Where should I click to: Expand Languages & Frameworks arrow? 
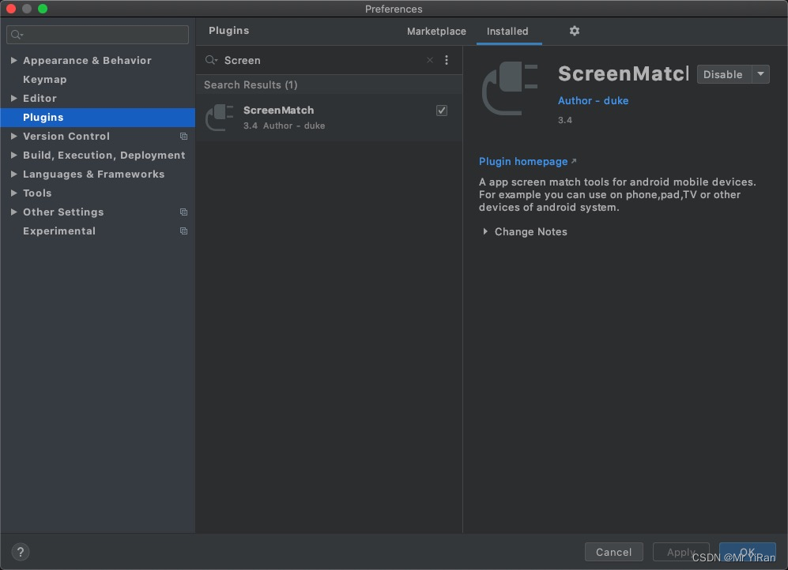[x=14, y=174]
